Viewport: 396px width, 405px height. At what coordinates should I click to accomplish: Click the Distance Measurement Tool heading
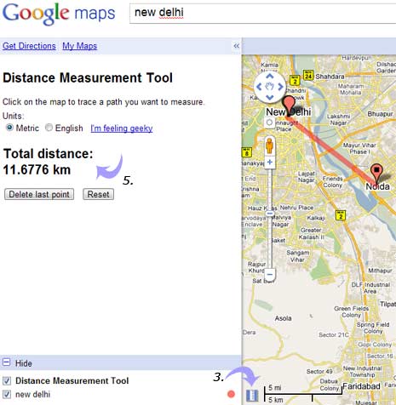pyautogui.click(x=88, y=77)
